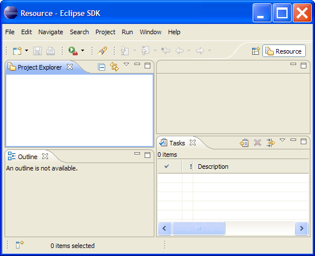Click the Last Edit Location icon
This screenshot has height=256, width=315.
click(x=166, y=51)
